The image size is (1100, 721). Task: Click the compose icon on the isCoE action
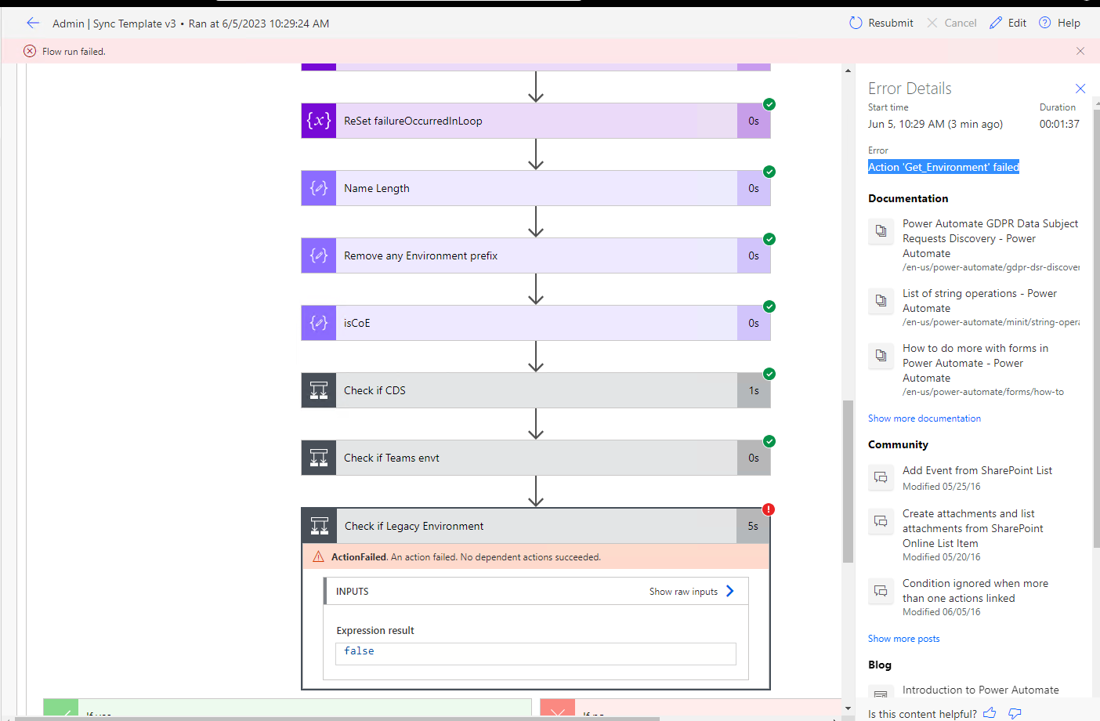(x=318, y=323)
